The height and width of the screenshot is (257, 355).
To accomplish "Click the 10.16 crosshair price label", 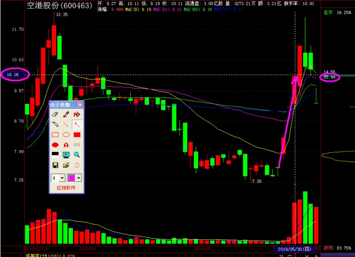I will (13, 75).
